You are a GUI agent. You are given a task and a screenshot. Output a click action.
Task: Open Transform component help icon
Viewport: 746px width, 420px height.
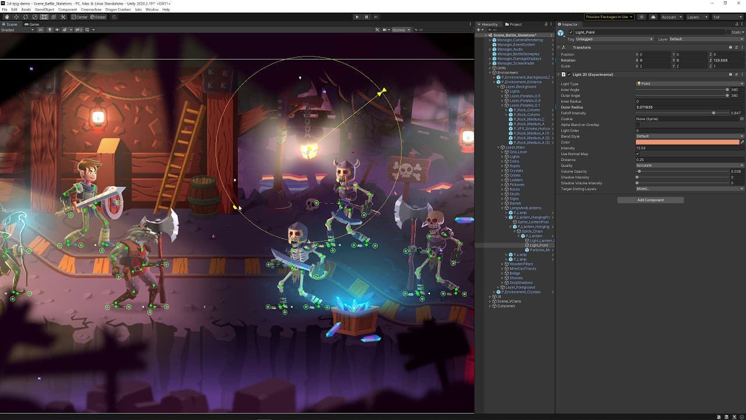tap(731, 47)
